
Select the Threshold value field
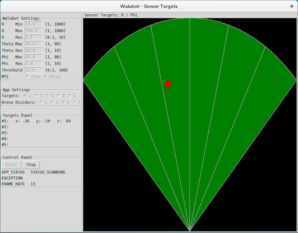click(x=34, y=70)
